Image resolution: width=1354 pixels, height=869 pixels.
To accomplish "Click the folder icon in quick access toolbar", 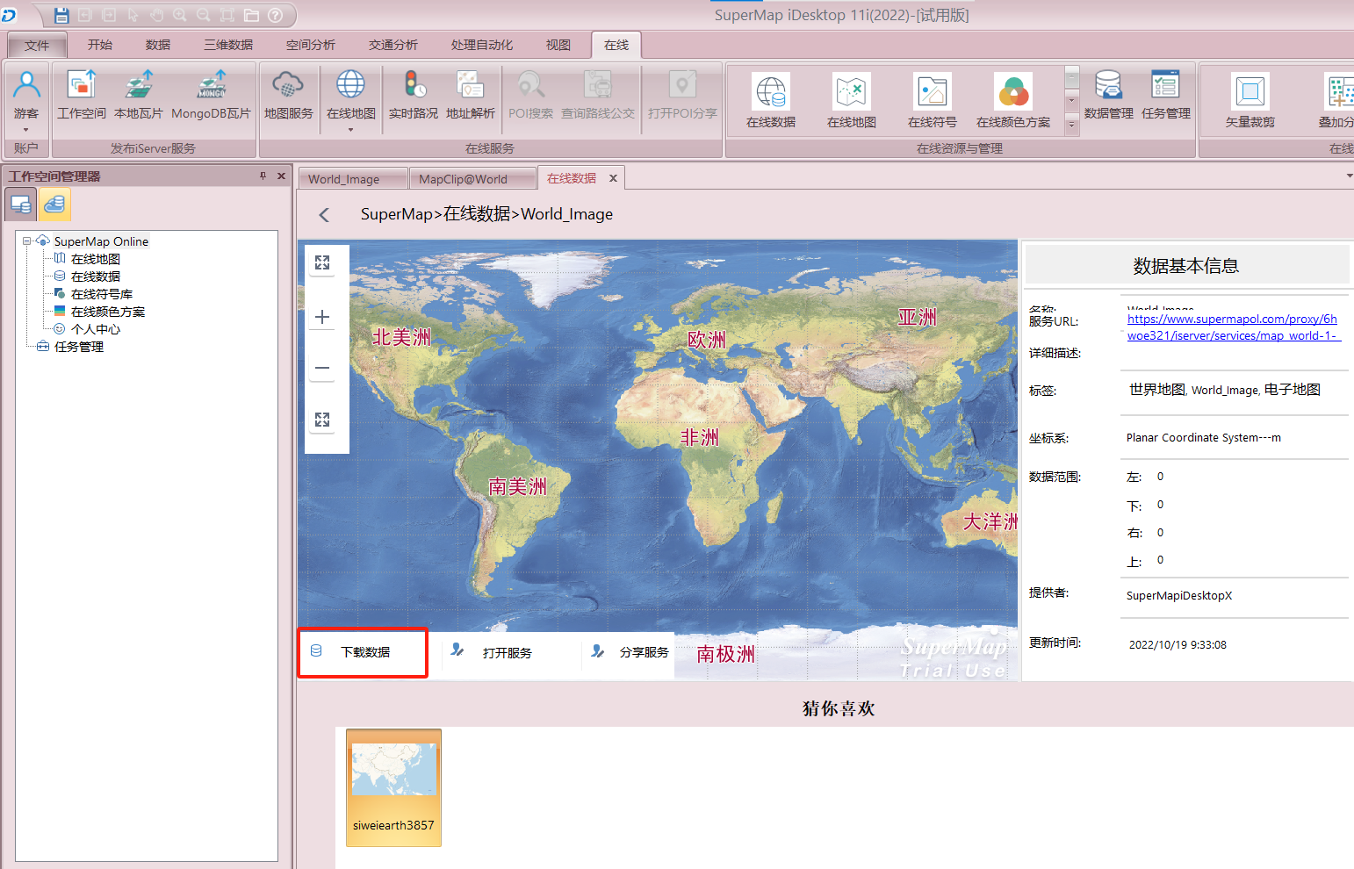I will tap(251, 15).
